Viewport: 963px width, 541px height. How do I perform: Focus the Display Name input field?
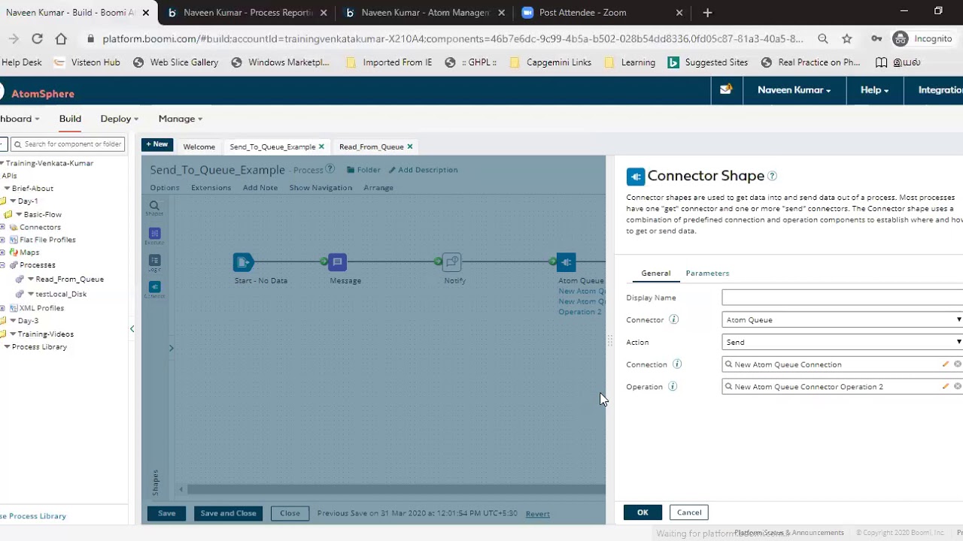(x=842, y=298)
